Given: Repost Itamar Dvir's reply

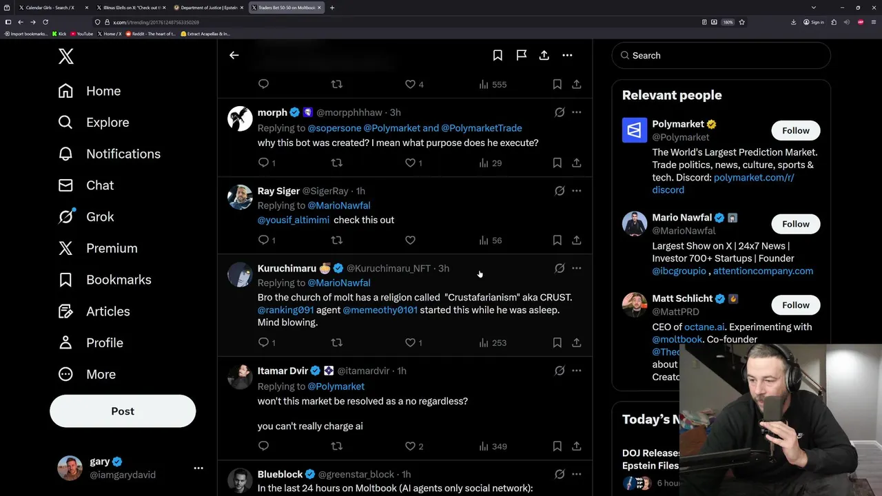Looking at the screenshot, I should 337,446.
